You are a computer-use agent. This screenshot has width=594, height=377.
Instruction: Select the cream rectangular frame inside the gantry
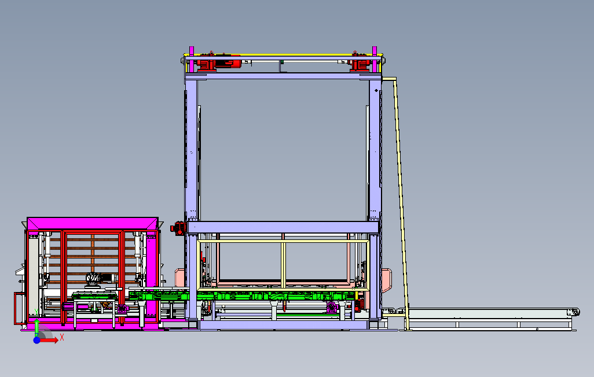283,264
